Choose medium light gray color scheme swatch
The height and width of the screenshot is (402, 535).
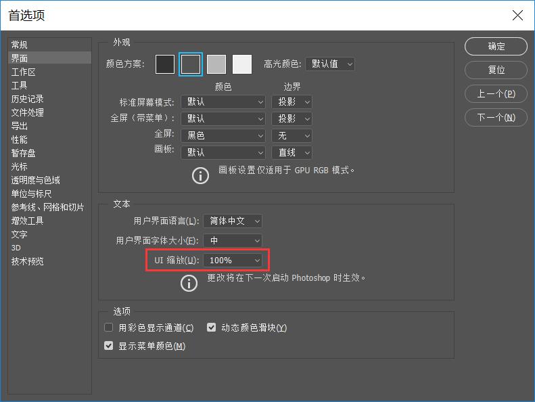coord(216,64)
